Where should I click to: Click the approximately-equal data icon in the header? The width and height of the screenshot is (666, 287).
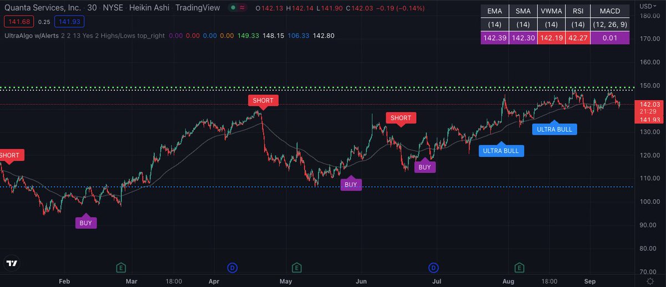coord(243,8)
